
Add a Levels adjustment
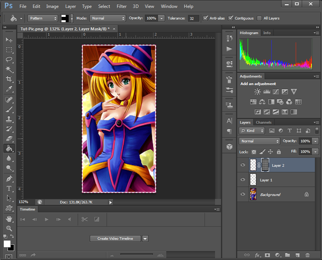(x=266, y=91)
